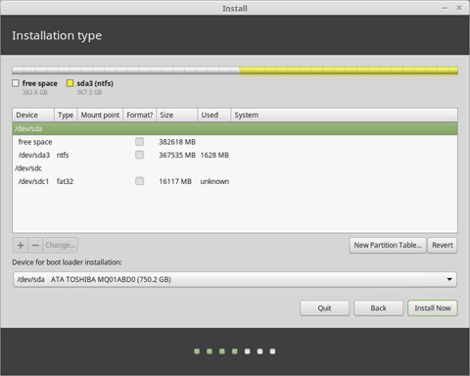Viewport: 470px width, 376px height.
Task: Click the Back button
Action: tap(378, 308)
